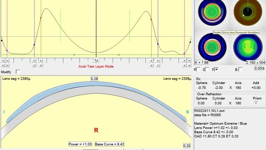
Task: Open brown fluorescein simulation map thumbnail
Action: [248, 12]
